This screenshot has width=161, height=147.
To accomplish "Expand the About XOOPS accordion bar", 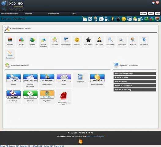I will click(135, 77).
